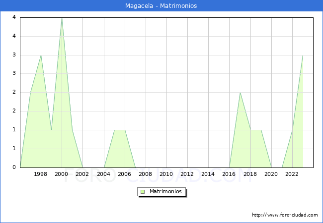This screenshot has width=323, height=223.
Task: Click the 2012 x-axis label
Action: (187, 174)
